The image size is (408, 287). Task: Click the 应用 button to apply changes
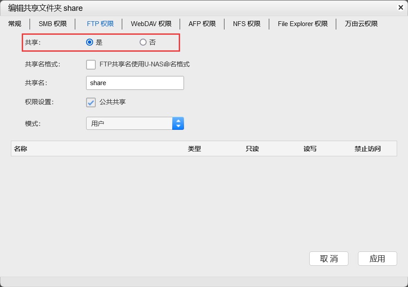(377, 258)
